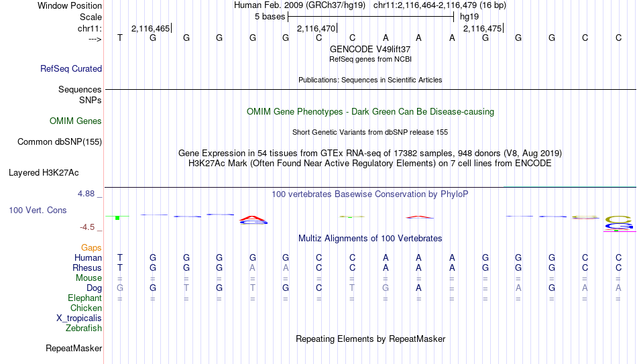
Task: Click the orange Gaps label
Action: [91, 248]
